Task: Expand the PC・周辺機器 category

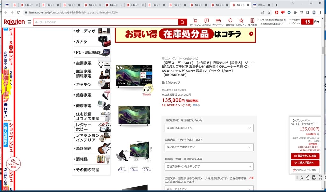Action: tap(92, 52)
